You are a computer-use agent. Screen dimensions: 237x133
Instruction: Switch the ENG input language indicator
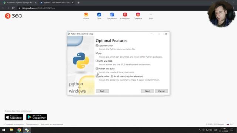216,130
